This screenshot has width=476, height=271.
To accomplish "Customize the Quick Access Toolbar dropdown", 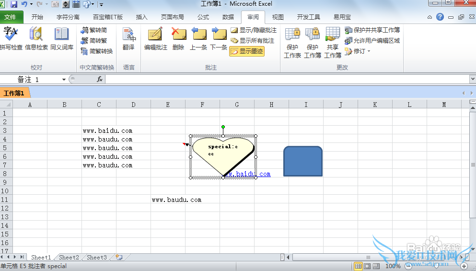I will [102, 5].
